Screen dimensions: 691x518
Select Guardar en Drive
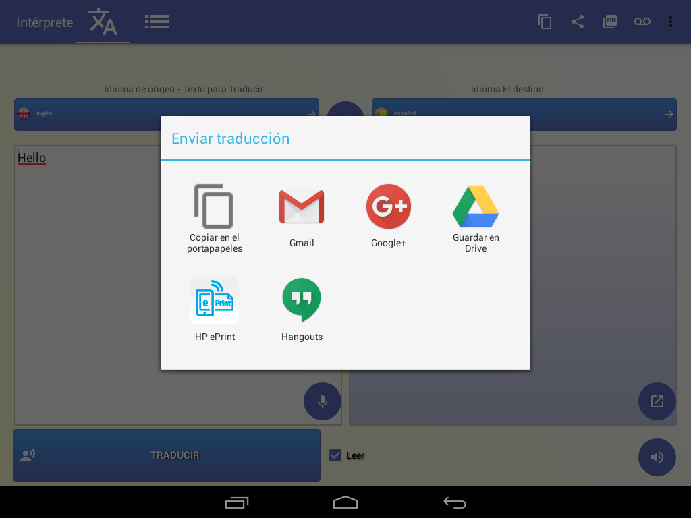[x=476, y=219]
